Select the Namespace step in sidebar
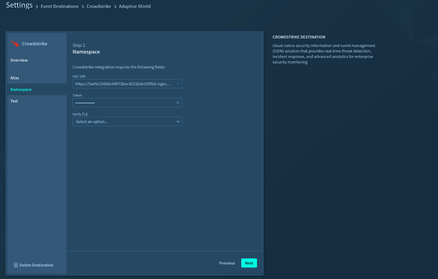438x279 pixels. click(21, 89)
